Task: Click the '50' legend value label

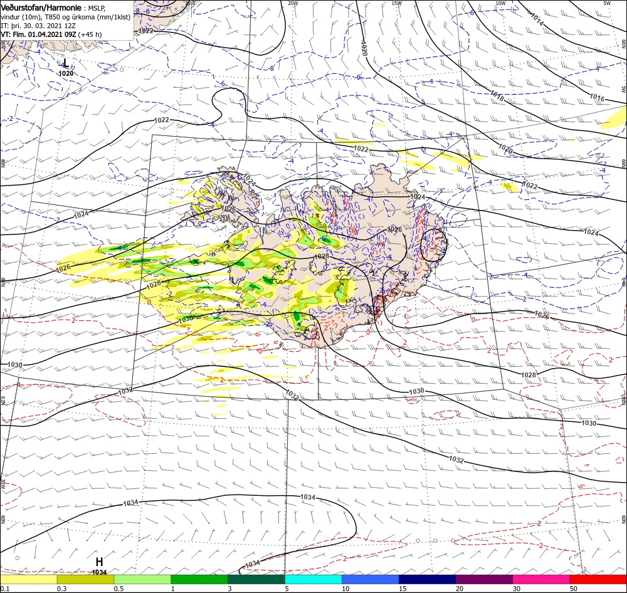Action: pos(574,589)
